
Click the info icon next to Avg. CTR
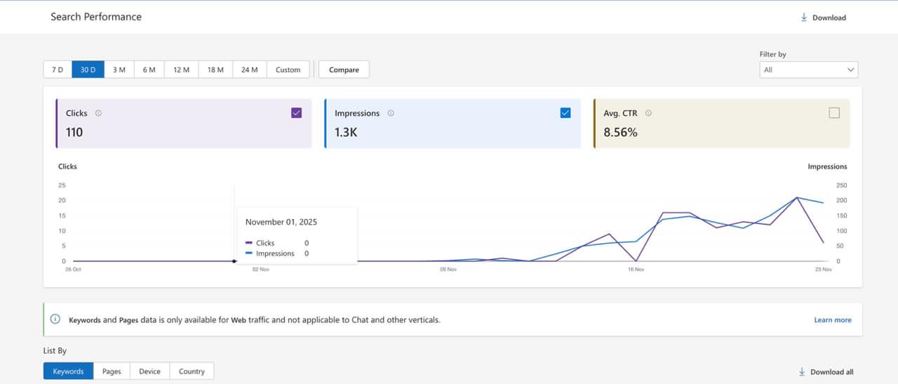pos(648,113)
